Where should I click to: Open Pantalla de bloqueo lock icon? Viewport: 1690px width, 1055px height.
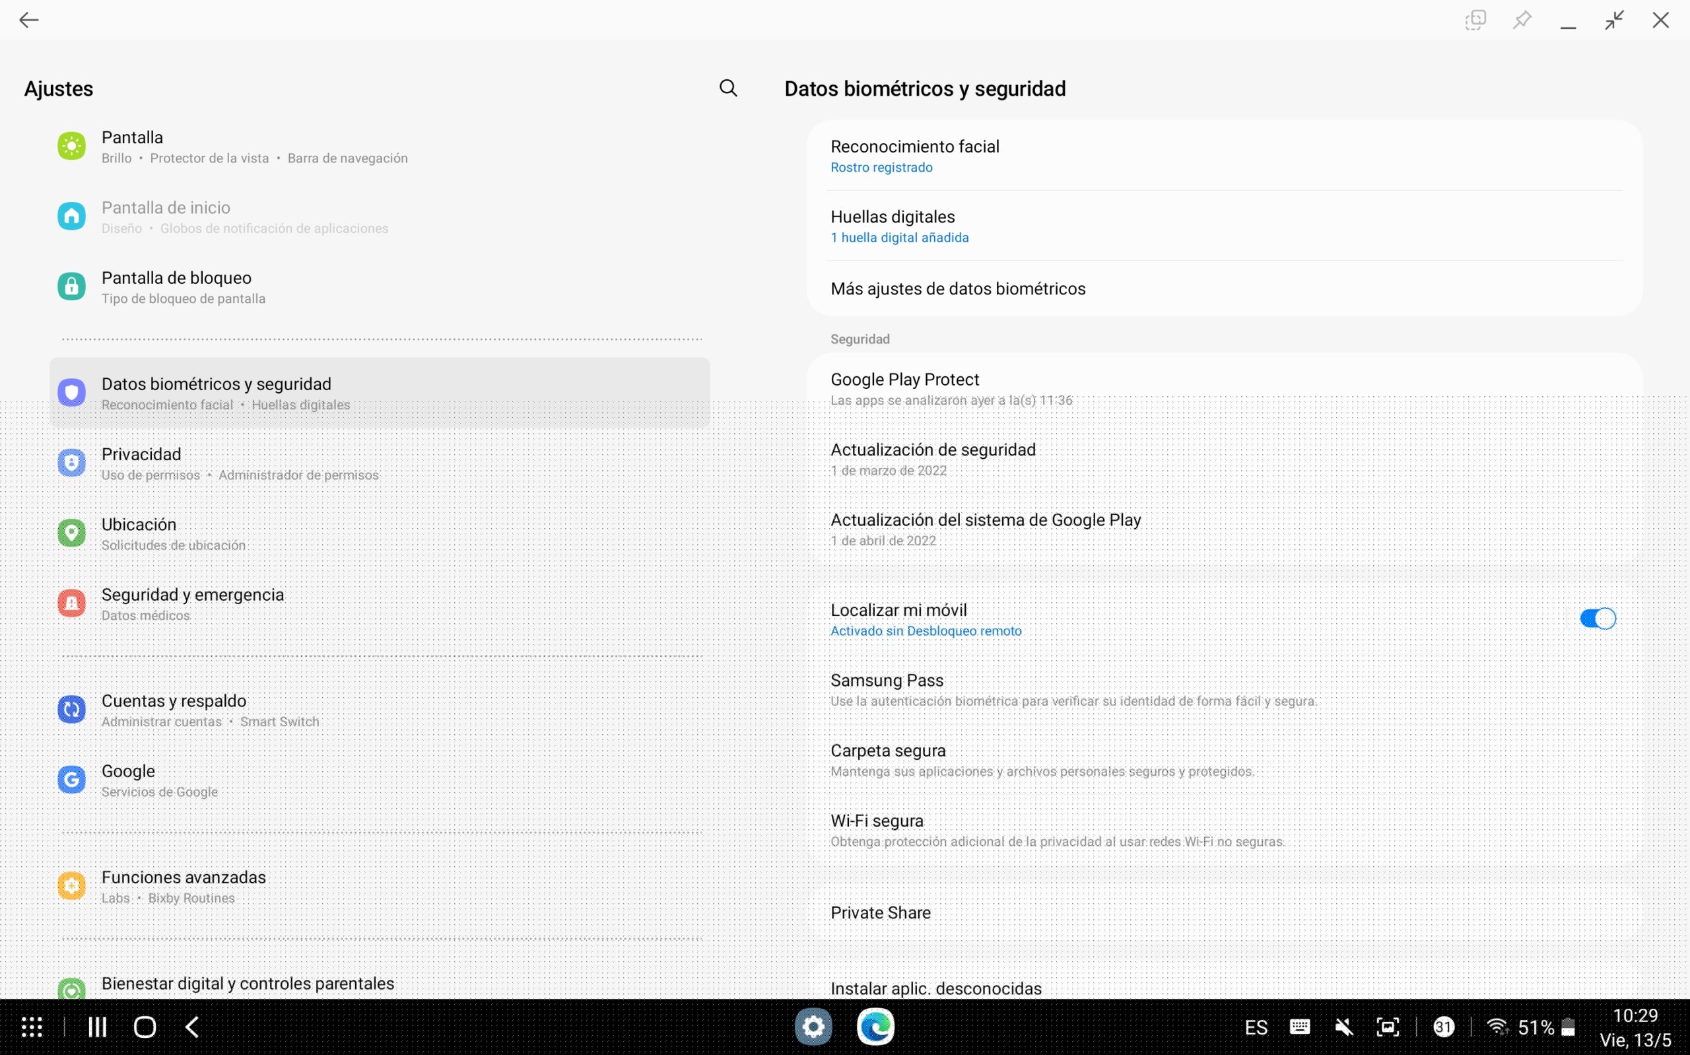coord(71,287)
